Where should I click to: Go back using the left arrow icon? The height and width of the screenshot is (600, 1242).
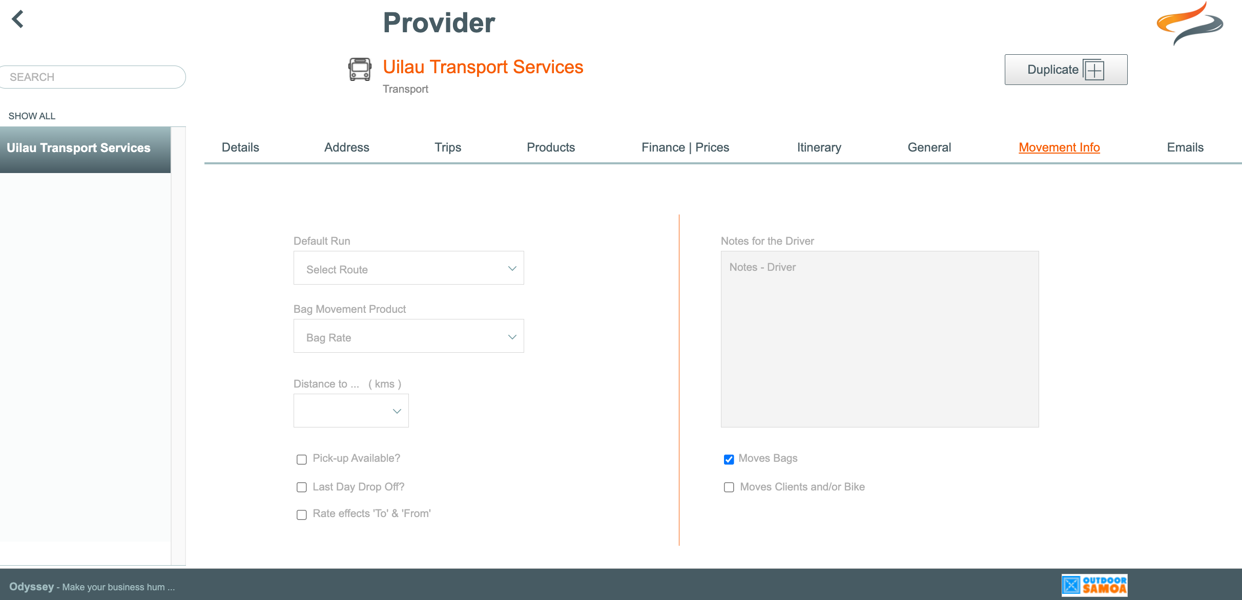point(18,19)
